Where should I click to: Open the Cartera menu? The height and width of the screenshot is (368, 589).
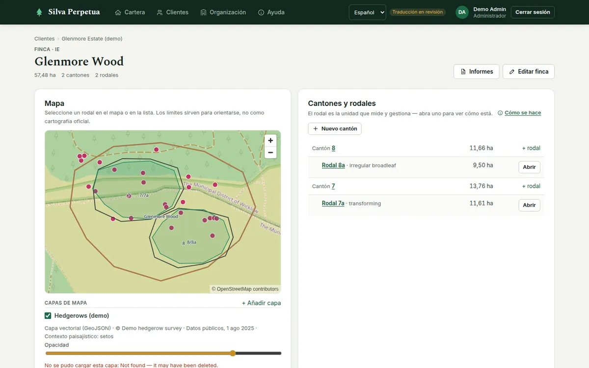click(130, 12)
